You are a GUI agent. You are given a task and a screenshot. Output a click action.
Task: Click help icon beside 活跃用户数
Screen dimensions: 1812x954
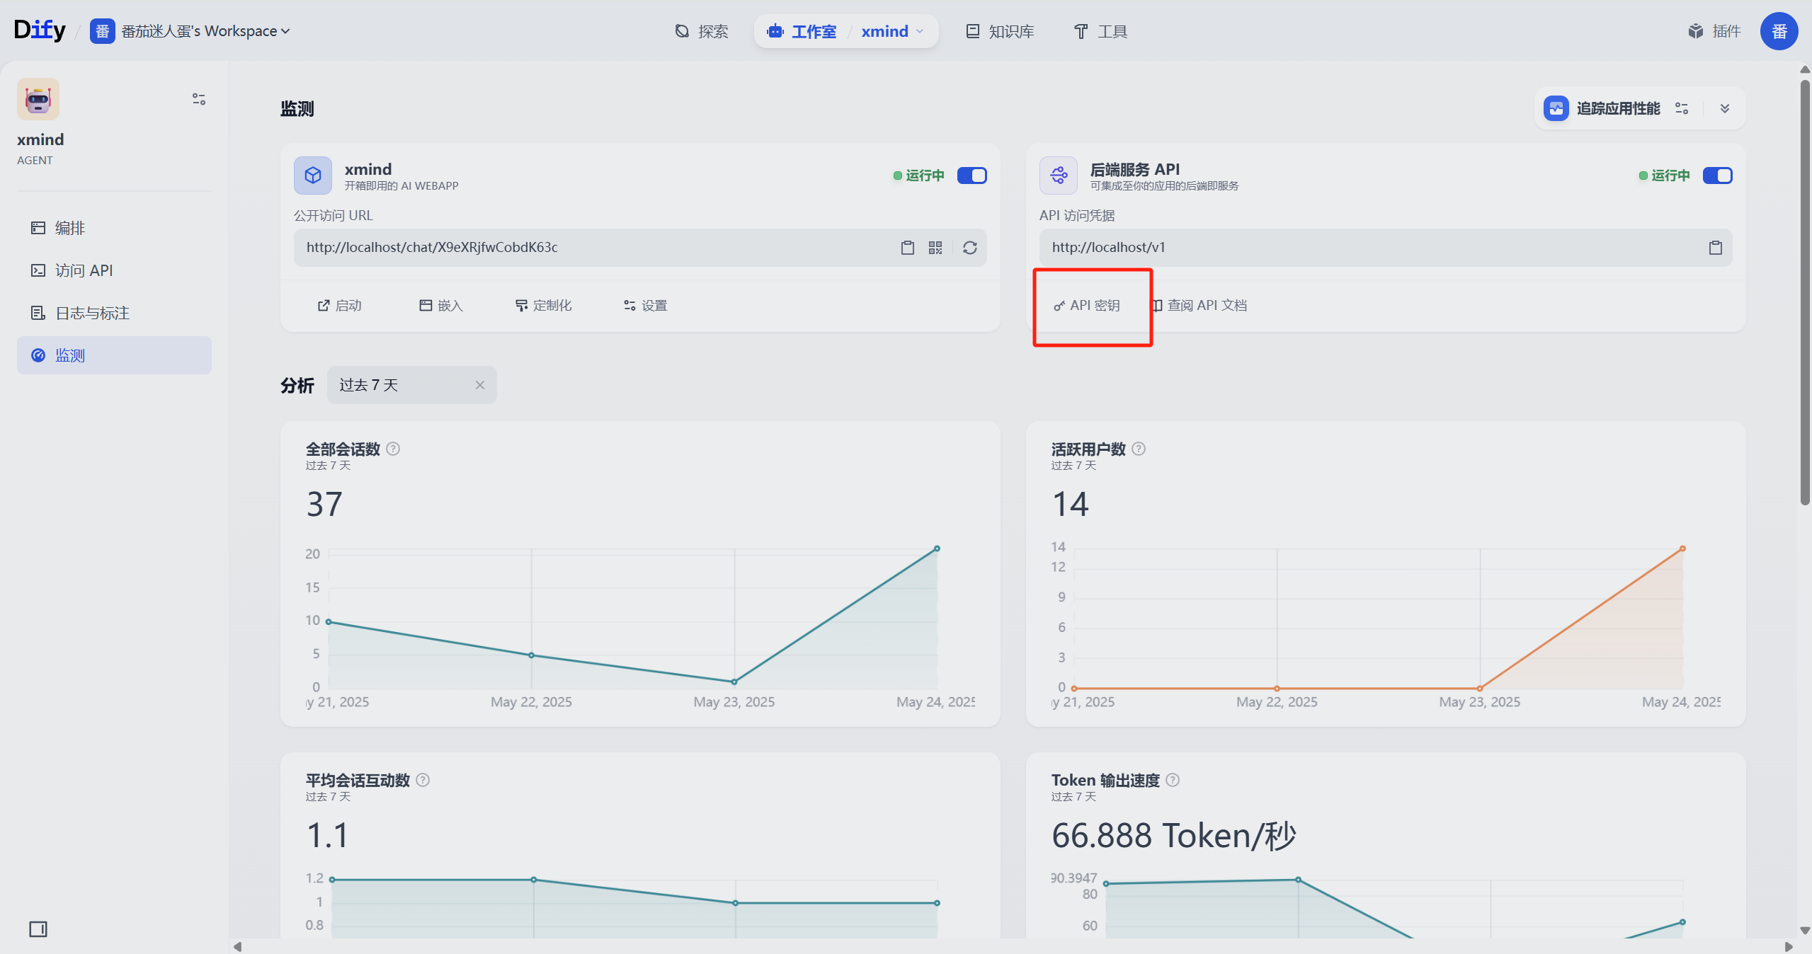click(1139, 449)
